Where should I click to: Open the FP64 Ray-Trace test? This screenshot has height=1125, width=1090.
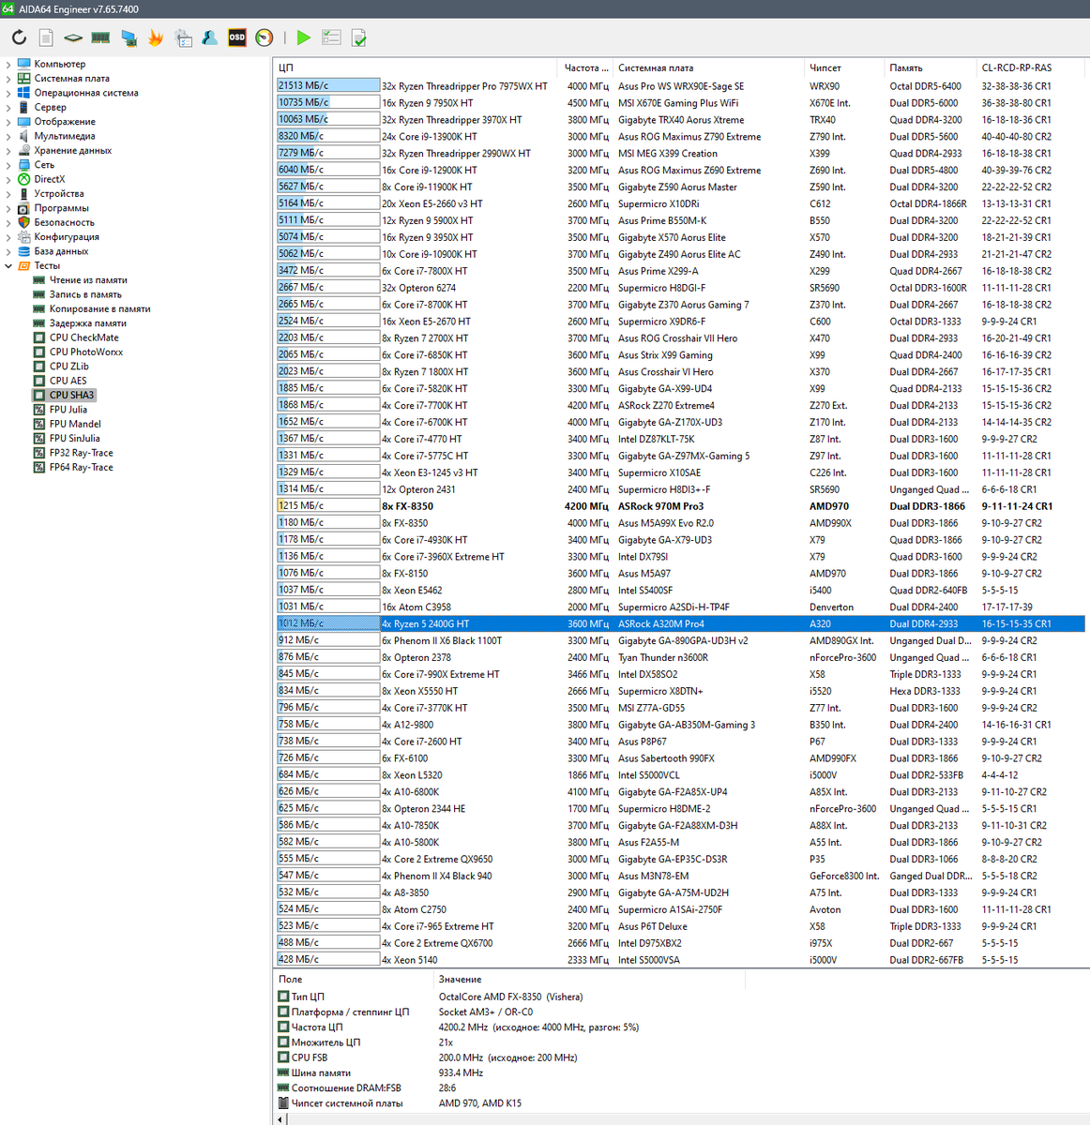(x=81, y=467)
